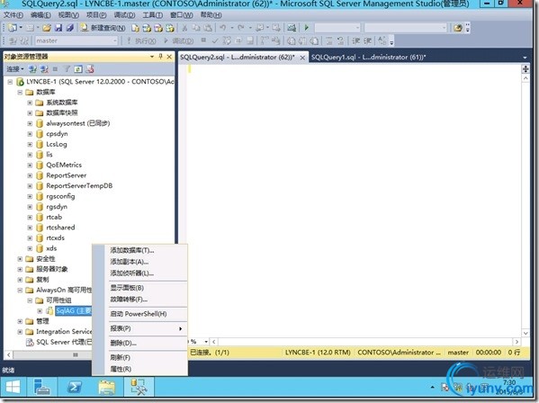Click the Refresh icon in Object Explorer toolbar
Viewport: 539px width, 403px height.
click(x=78, y=69)
